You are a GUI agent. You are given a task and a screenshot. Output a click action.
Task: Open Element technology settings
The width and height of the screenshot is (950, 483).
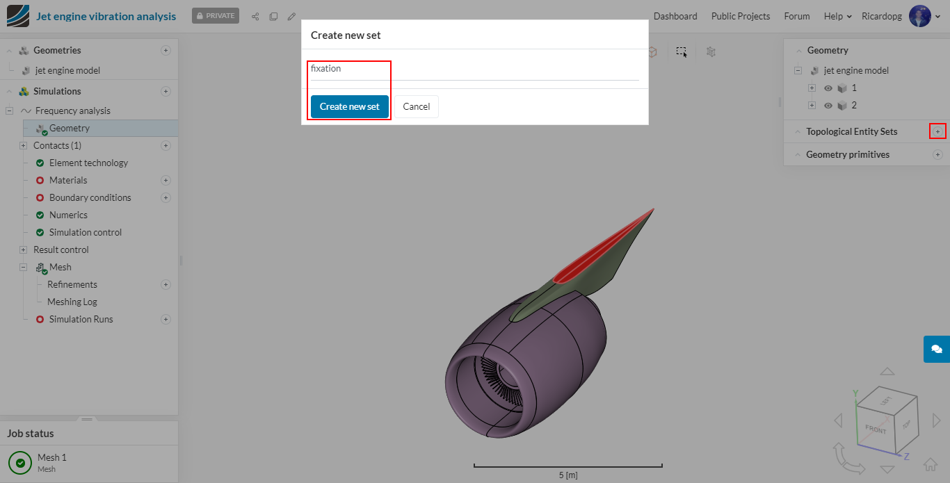pyautogui.click(x=88, y=163)
